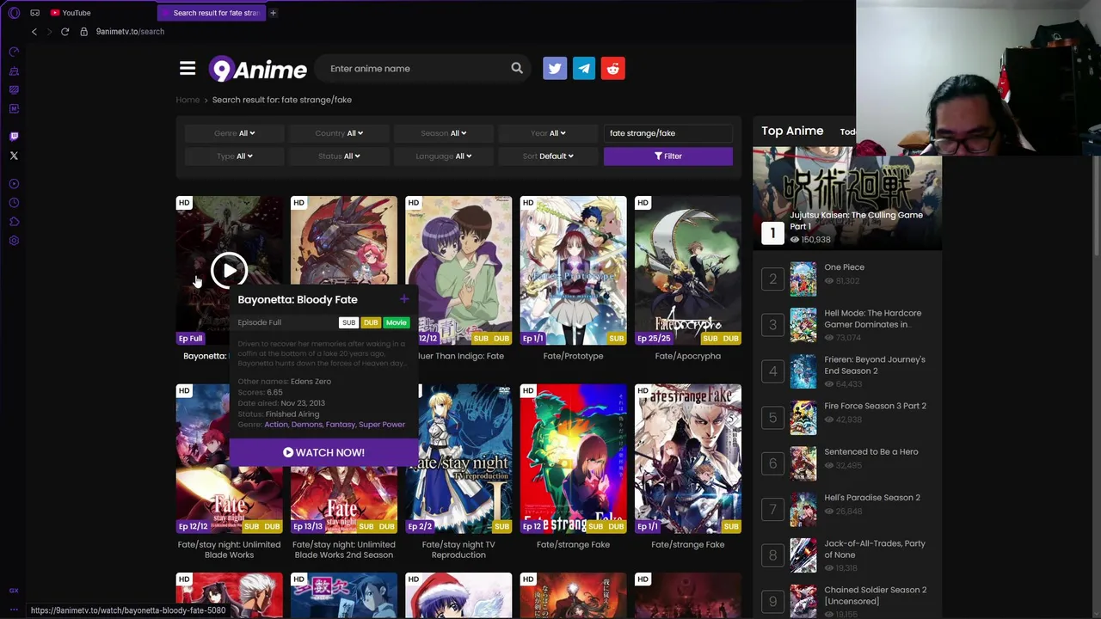The height and width of the screenshot is (619, 1101).
Task: Click the Fantasy genre link
Action: (x=341, y=425)
